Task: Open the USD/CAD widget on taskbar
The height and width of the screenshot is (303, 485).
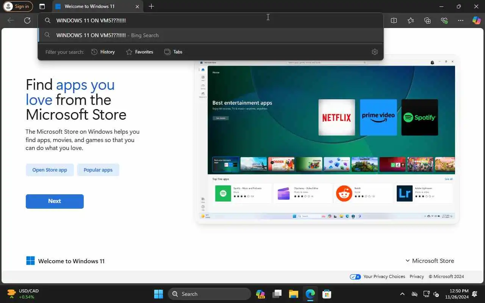Action: tap(23, 294)
